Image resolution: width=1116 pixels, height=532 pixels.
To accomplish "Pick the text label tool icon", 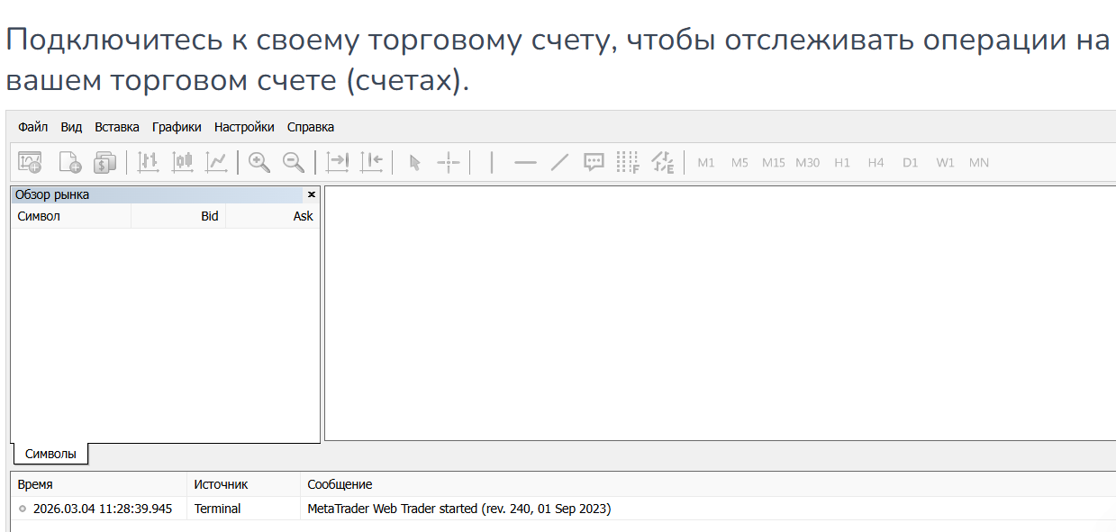I will tap(594, 162).
